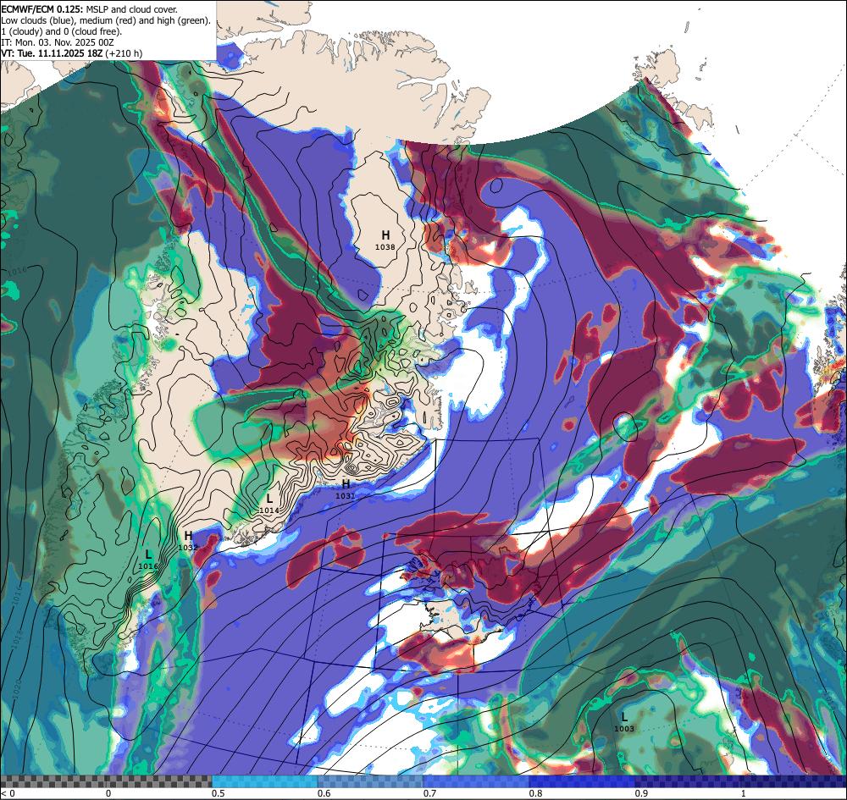
Task: Click the "0.6" colorbar label
Action: pyautogui.click(x=324, y=793)
